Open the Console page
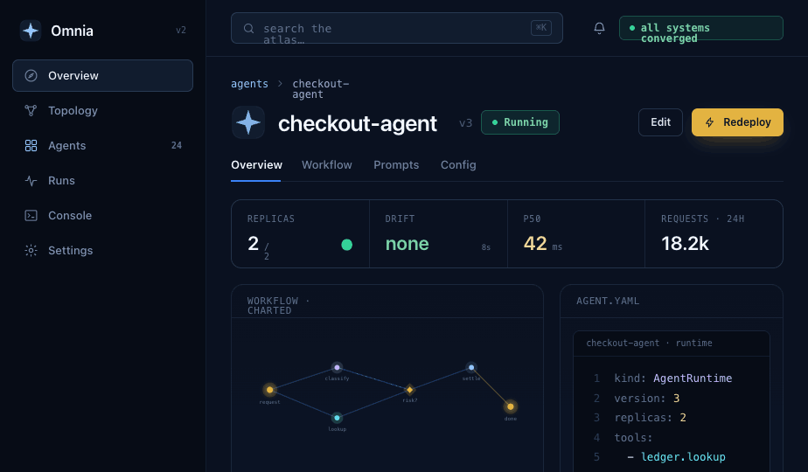This screenshot has width=808, height=472. (x=102, y=215)
